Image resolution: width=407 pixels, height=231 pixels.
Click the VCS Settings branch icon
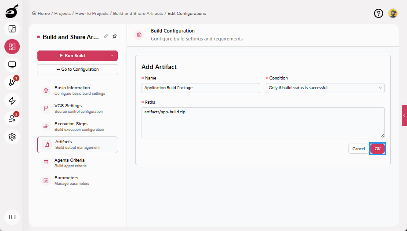coord(46,108)
